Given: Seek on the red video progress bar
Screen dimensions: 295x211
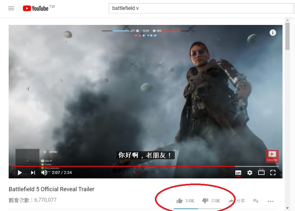Looking at the screenshot, I should coord(146,166).
